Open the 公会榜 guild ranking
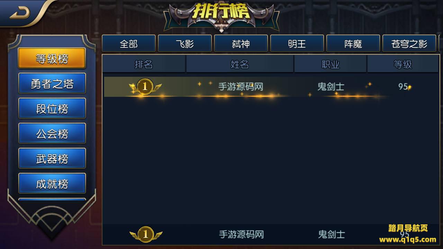The width and height of the screenshot is (443, 249). (x=52, y=133)
